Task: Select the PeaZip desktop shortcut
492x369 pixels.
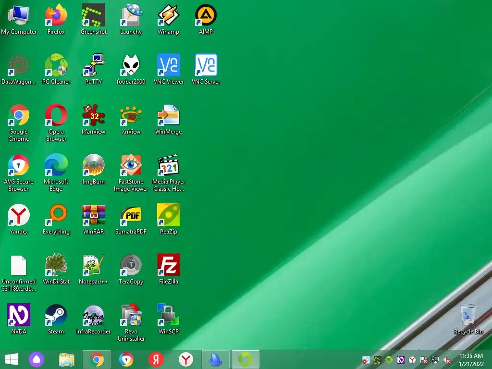Action: pos(169,219)
